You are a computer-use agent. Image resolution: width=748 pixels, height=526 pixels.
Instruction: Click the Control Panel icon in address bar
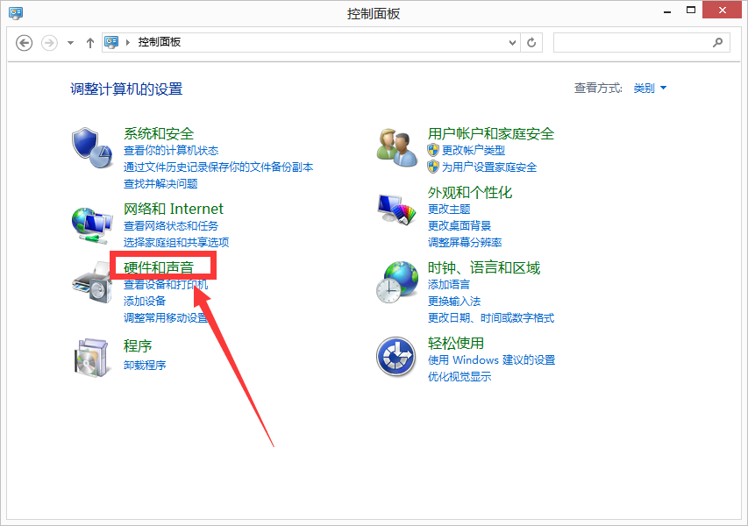click(111, 42)
